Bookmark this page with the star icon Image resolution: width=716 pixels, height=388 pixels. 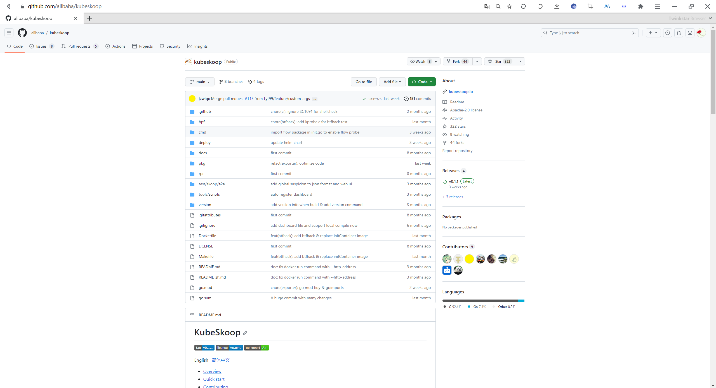509,6
